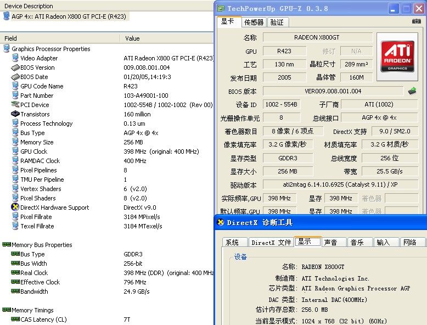Screen dimensions: 427x325
Task: Click ATI Technologies Inc. manufacturer text
Action: [x=335, y=278]
